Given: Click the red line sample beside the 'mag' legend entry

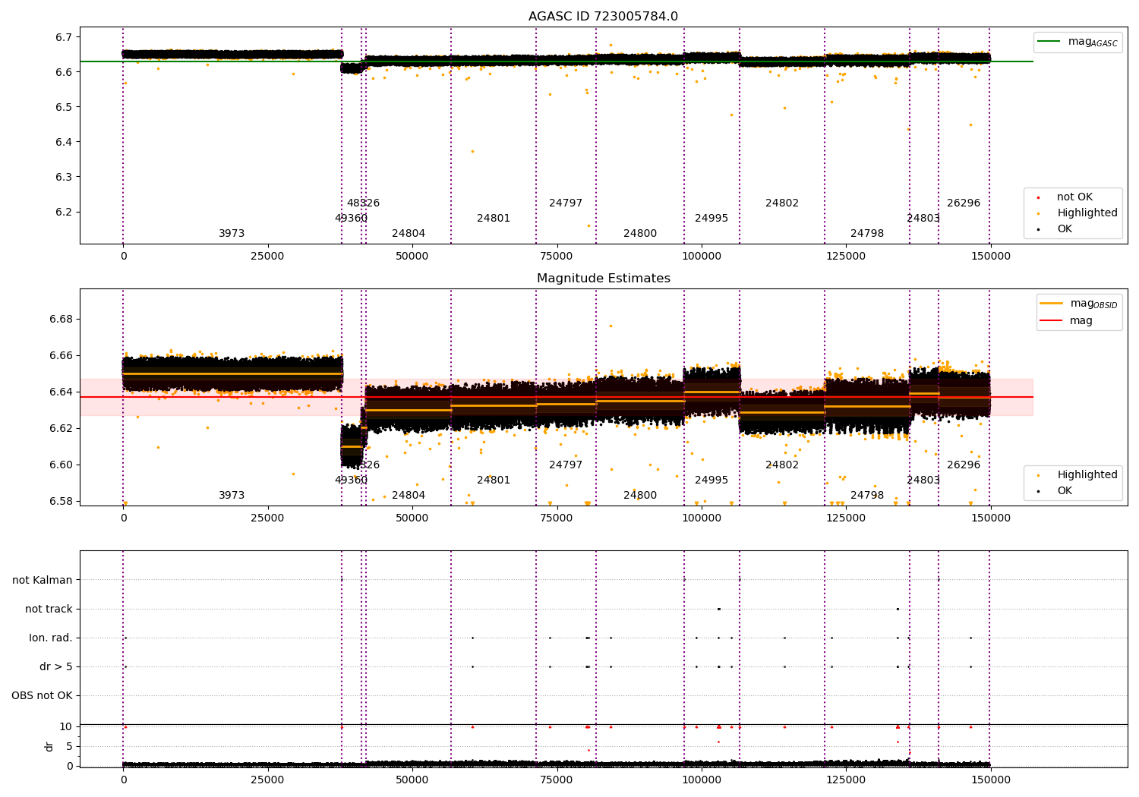Looking at the screenshot, I should click(1052, 321).
